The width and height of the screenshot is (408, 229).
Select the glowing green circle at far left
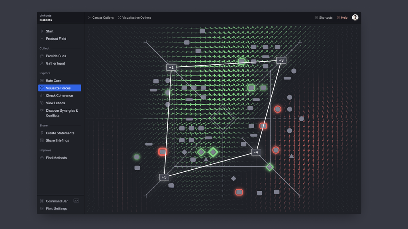coord(137,157)
